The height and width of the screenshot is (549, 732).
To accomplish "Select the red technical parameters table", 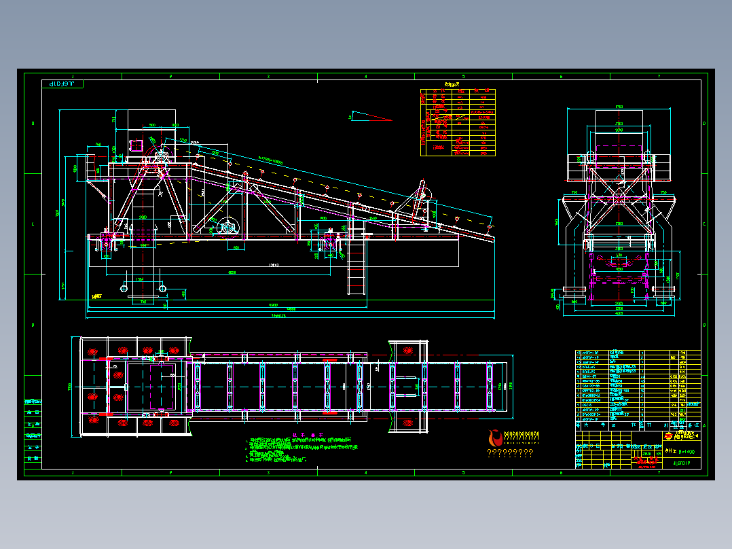I will (x=458, y=122).
